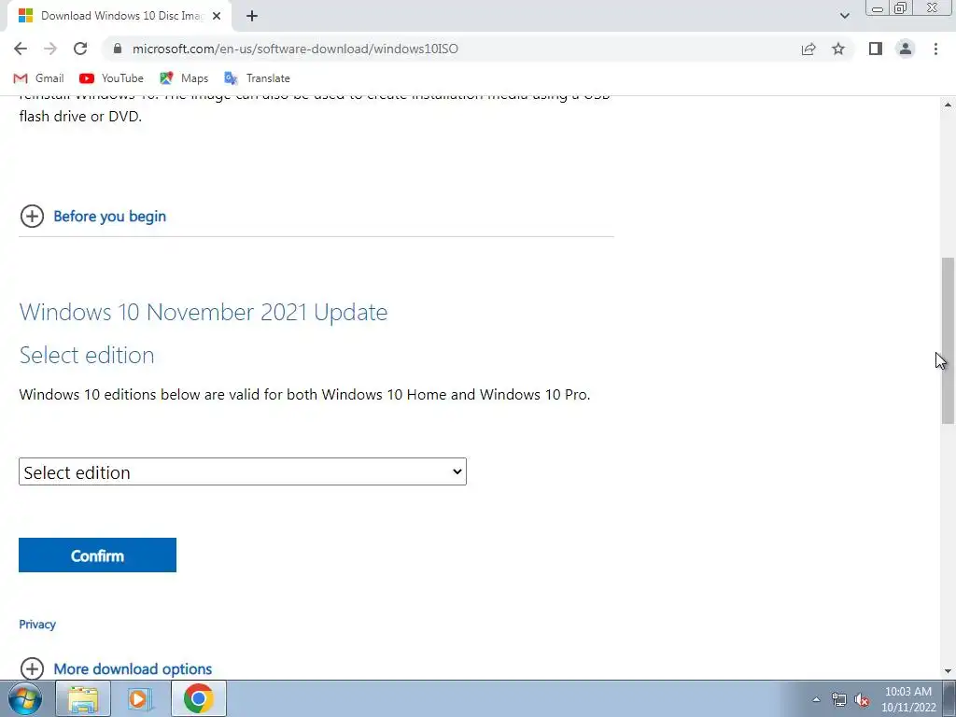The image size is (956, 717).
Task: Expand More download options
Action: (x=133, y=668)
